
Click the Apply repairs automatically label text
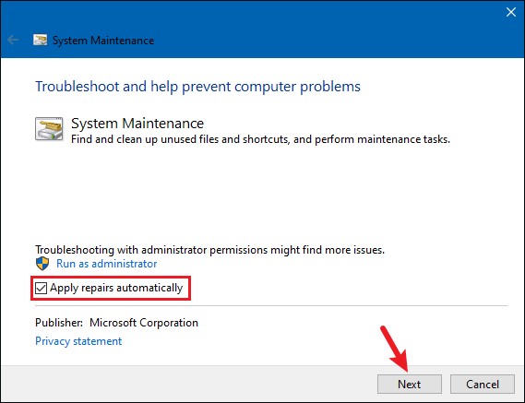[116, 288]
